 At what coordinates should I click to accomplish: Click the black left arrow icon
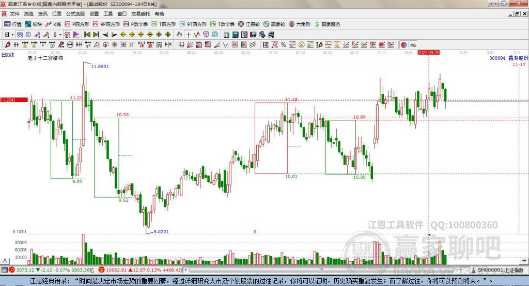click(105, 35)
